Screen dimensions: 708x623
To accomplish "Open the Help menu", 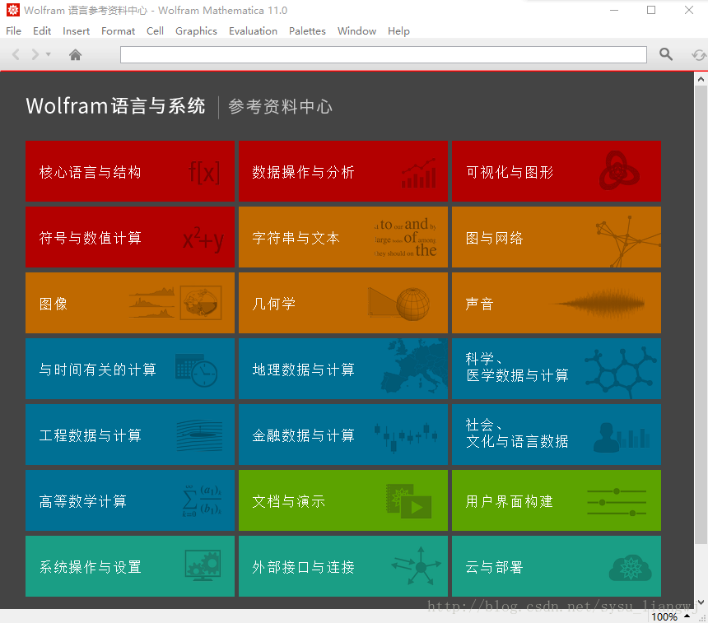I will pyautogui.click(x=398, y=30).
